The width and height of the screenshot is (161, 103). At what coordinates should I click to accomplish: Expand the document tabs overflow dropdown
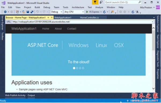154,17
